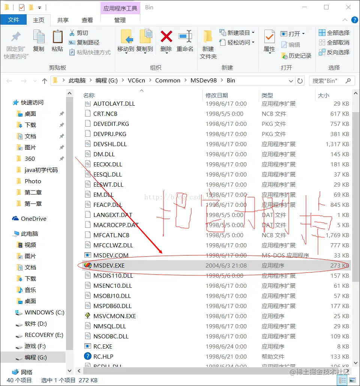Screen dimensions: 360x386
Task: Click the Edit button in the ribbon
Action: [x=291, y=45]
